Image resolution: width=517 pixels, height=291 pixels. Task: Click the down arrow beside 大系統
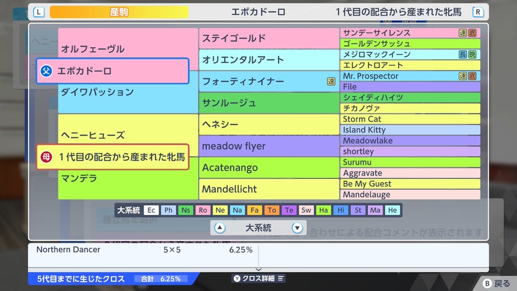[x=297, y=228]
